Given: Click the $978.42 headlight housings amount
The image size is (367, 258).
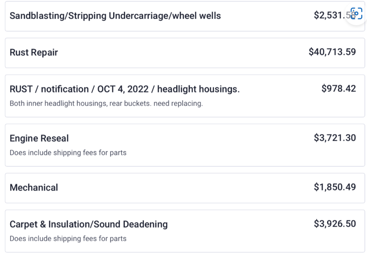Looking at the screenshot, I should click(x=339, y=88).
